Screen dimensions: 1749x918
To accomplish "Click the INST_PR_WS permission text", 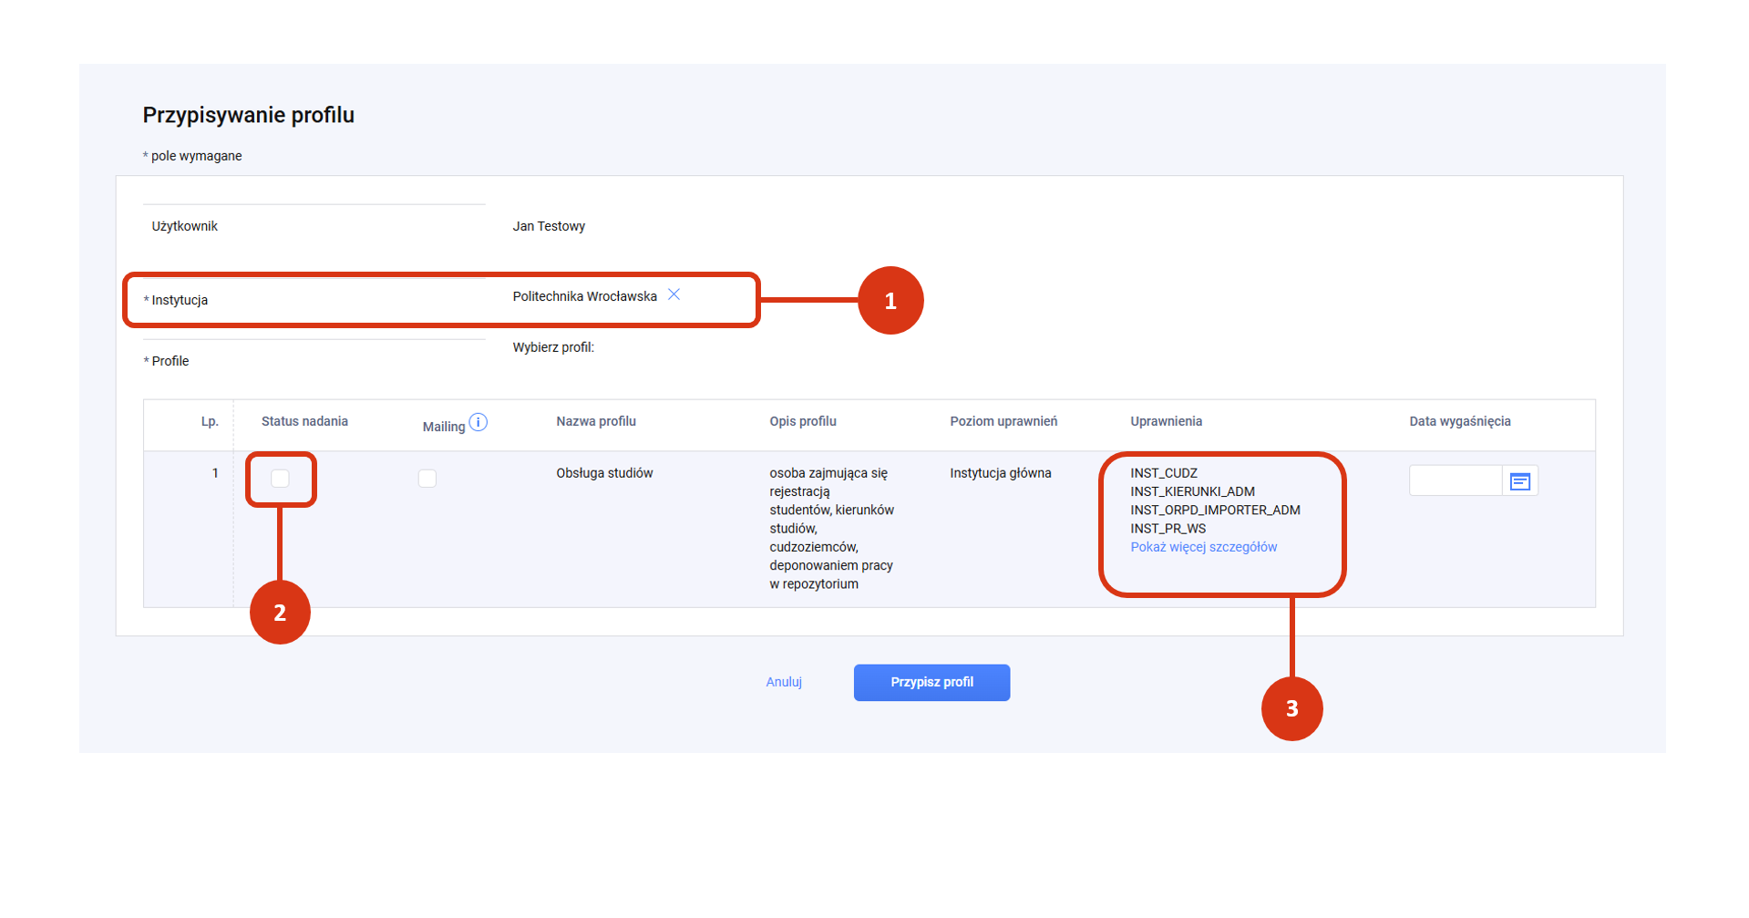I will coord(1168,529).
